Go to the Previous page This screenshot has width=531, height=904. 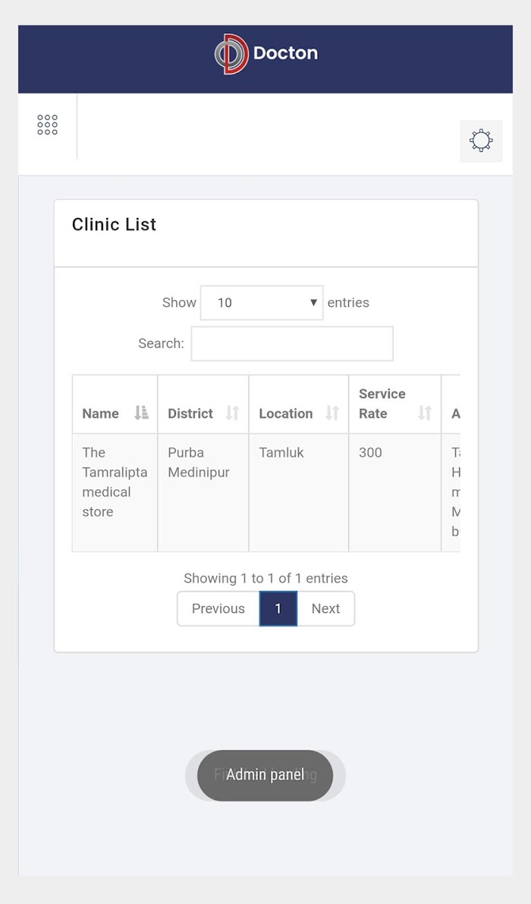pos(218,608)
